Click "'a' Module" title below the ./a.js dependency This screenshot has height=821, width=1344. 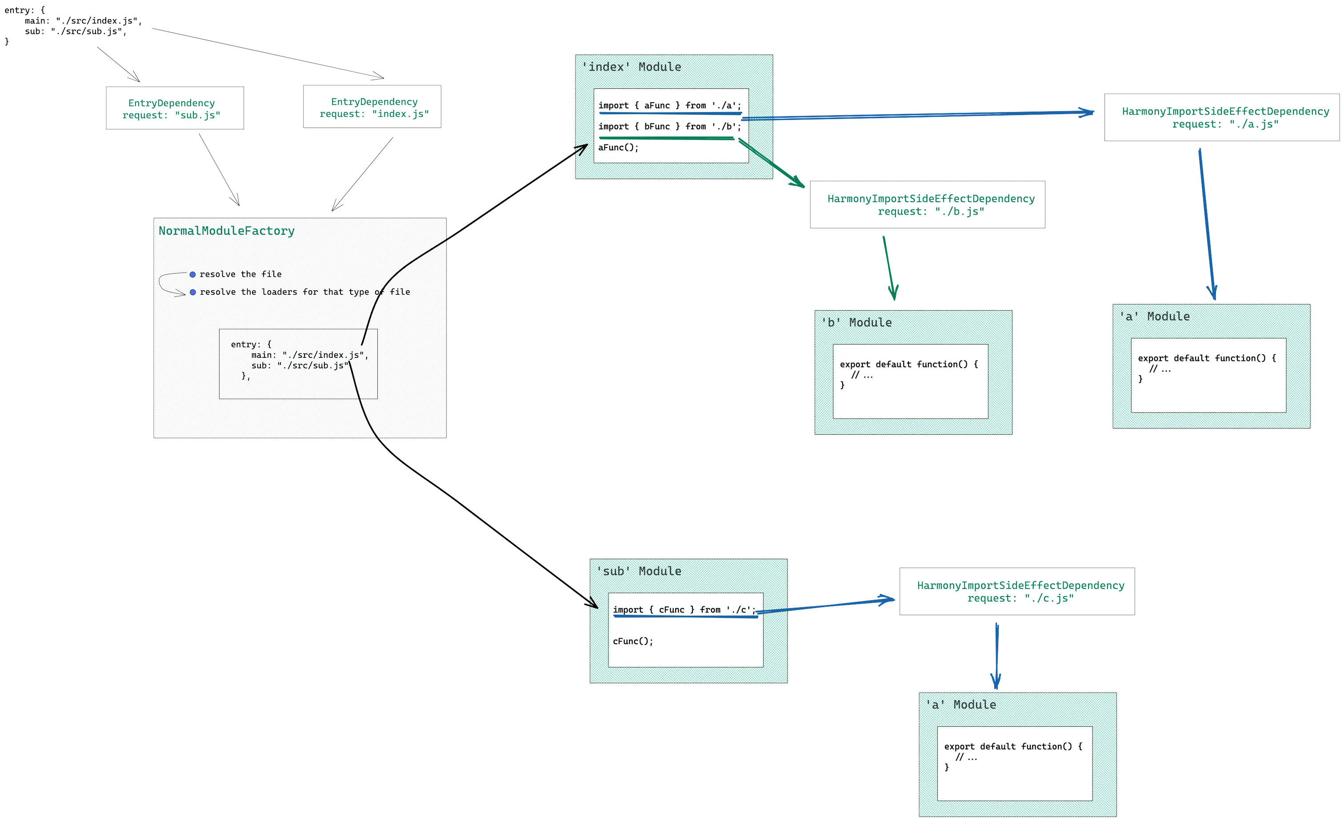click(1154, 317)
